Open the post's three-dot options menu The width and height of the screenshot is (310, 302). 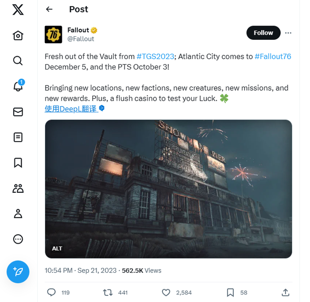(x=288, y=33)
